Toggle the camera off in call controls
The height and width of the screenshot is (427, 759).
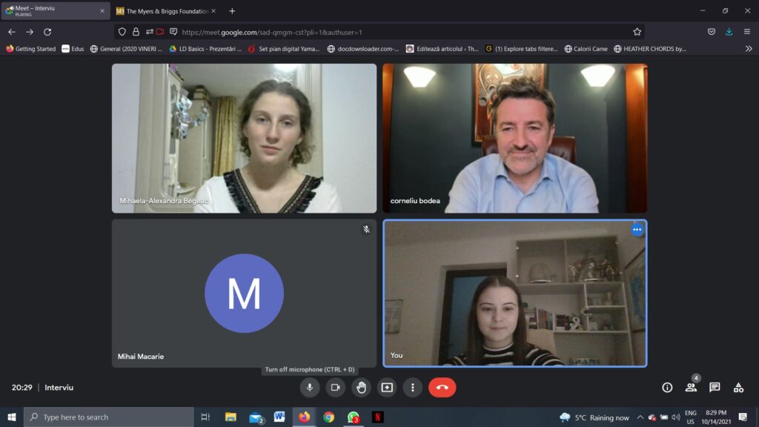click(335, 388)
